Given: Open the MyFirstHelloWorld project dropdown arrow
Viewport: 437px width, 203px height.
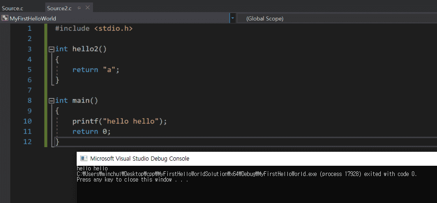Looking at the screenshot, I should click(232, 19).
